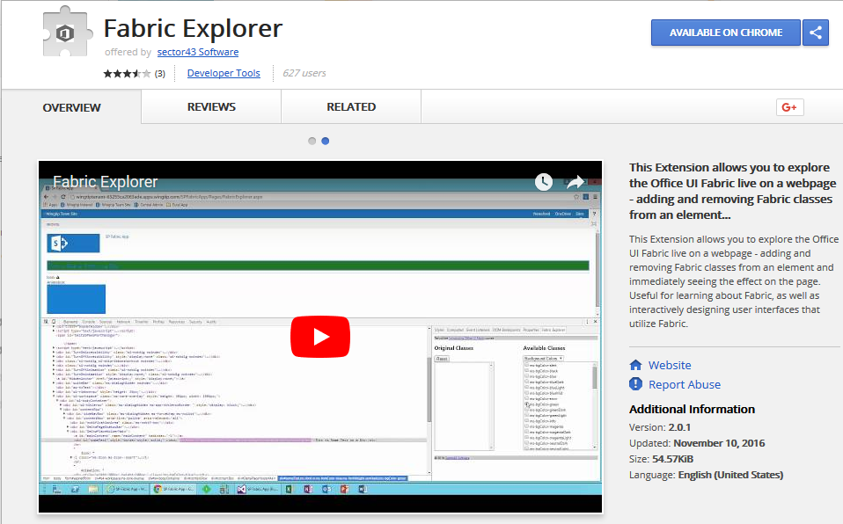This screenshot has width=843, height=524.
Task: Open the sector43 Software publisher link
Action: (x=198, y=52)
